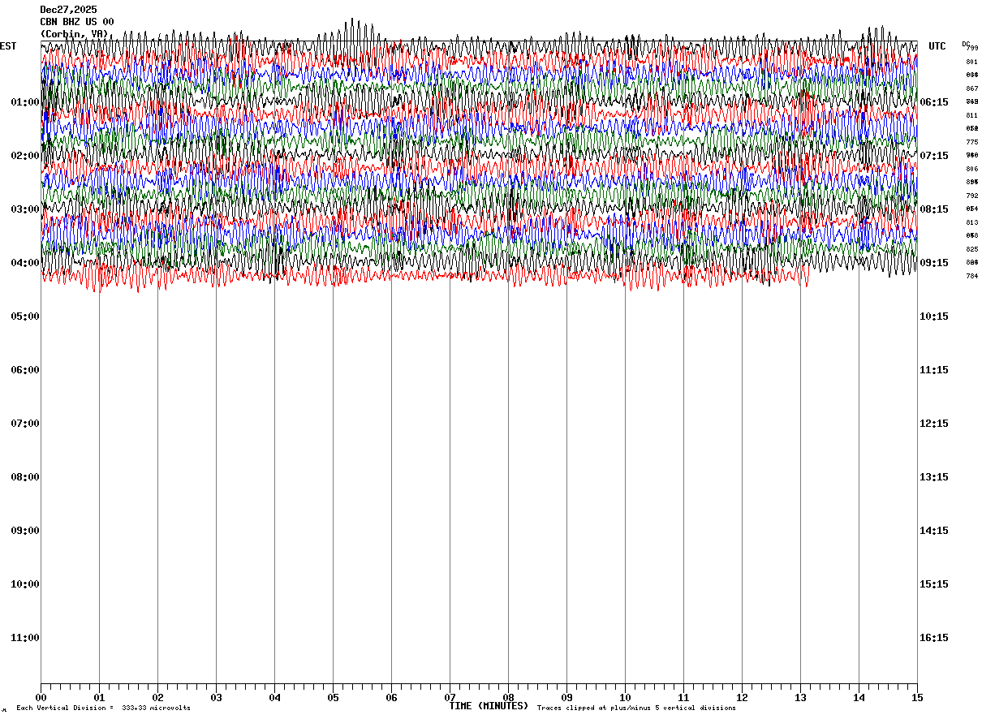Select the 11:00 EST row label
The height and width of the screenshot is (719, 982).
click(x=25, y=638)
